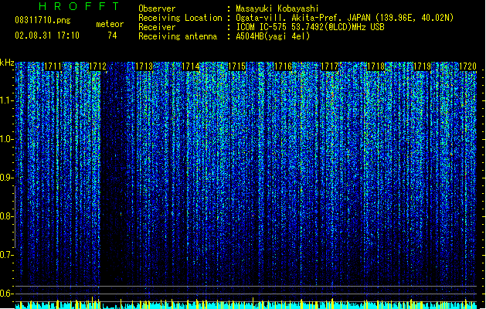Click the 1716 time marker
This screenshot has height=309, width=486.
[284, 66]
